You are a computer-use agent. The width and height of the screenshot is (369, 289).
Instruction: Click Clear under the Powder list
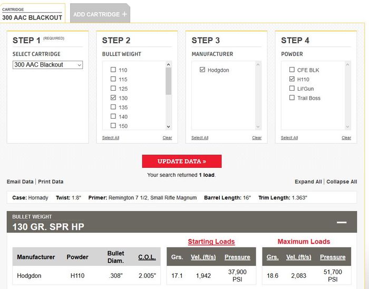click(x=346, y=138)
